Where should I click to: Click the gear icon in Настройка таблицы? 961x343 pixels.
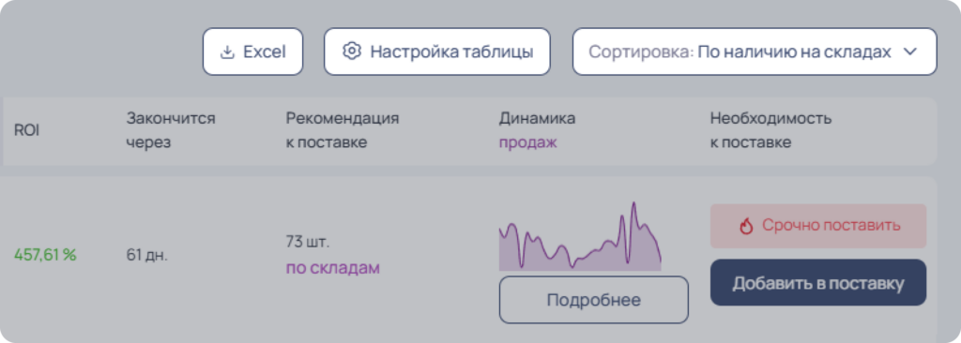tap(351, 51)
